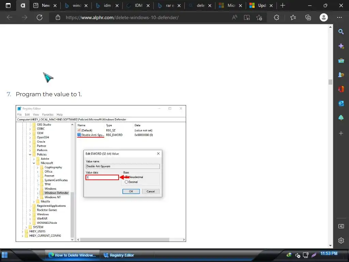The height and width of the screenshot is (262, 349).
Task: Click the page scrollbar thumb
Action: tap(330, 82)
